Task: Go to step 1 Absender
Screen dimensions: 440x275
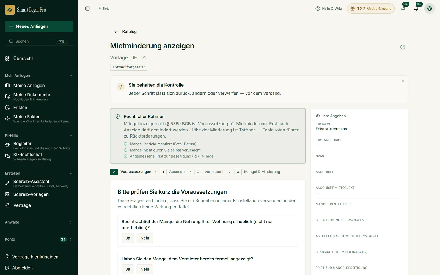Action: point(173,172)
